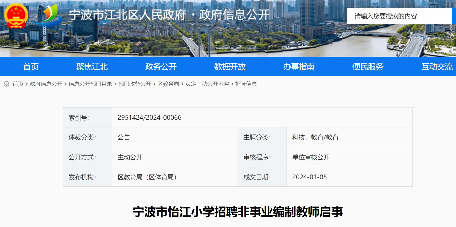Open the 便民服务 navigation menu
456x227 pixels.
pyautogui.click(x=368, y=67)
